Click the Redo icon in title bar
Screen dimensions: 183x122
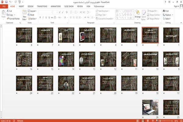(x=16, y=2)
